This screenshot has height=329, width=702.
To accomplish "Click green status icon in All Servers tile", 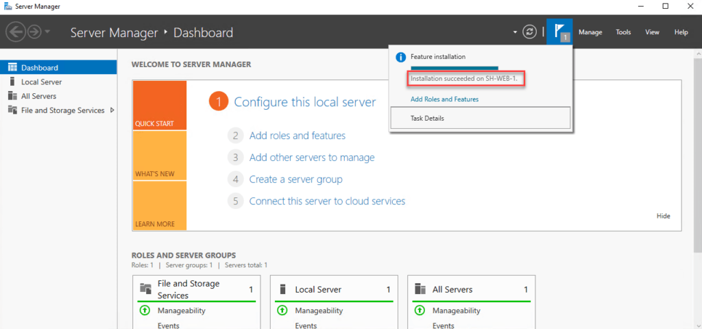I will tap(420, 310).
